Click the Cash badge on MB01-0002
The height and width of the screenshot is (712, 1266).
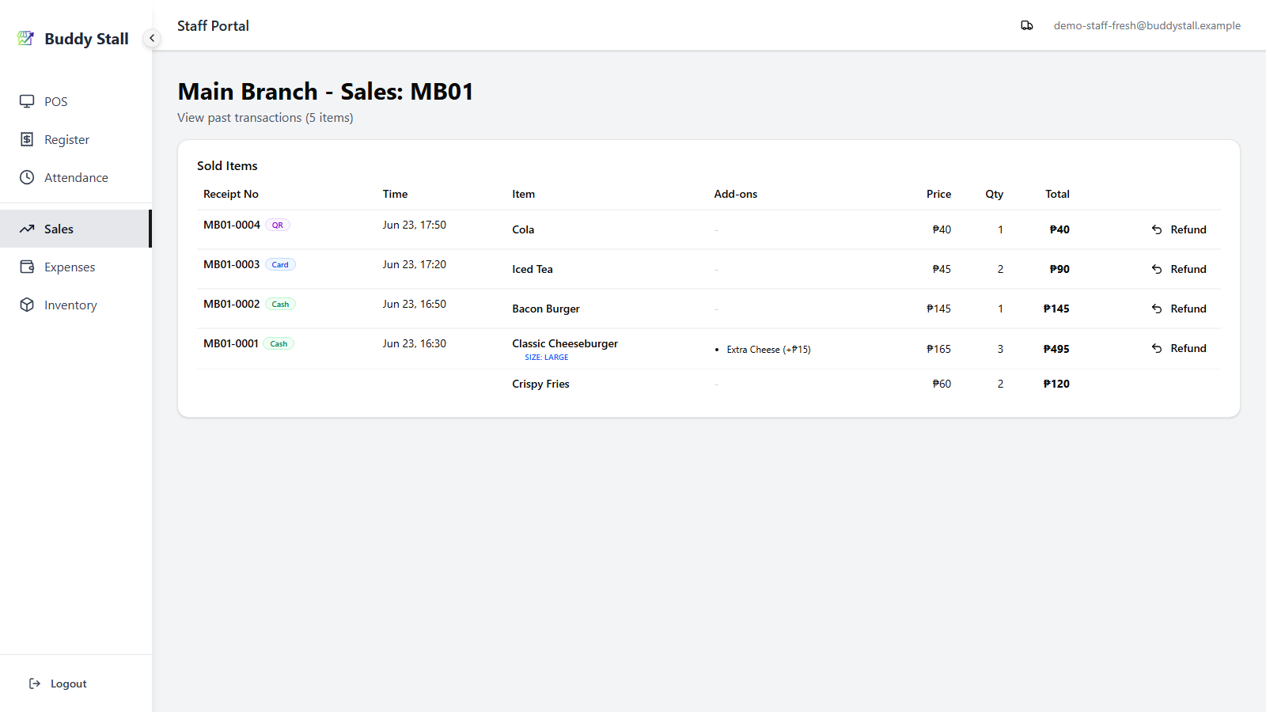280,304
